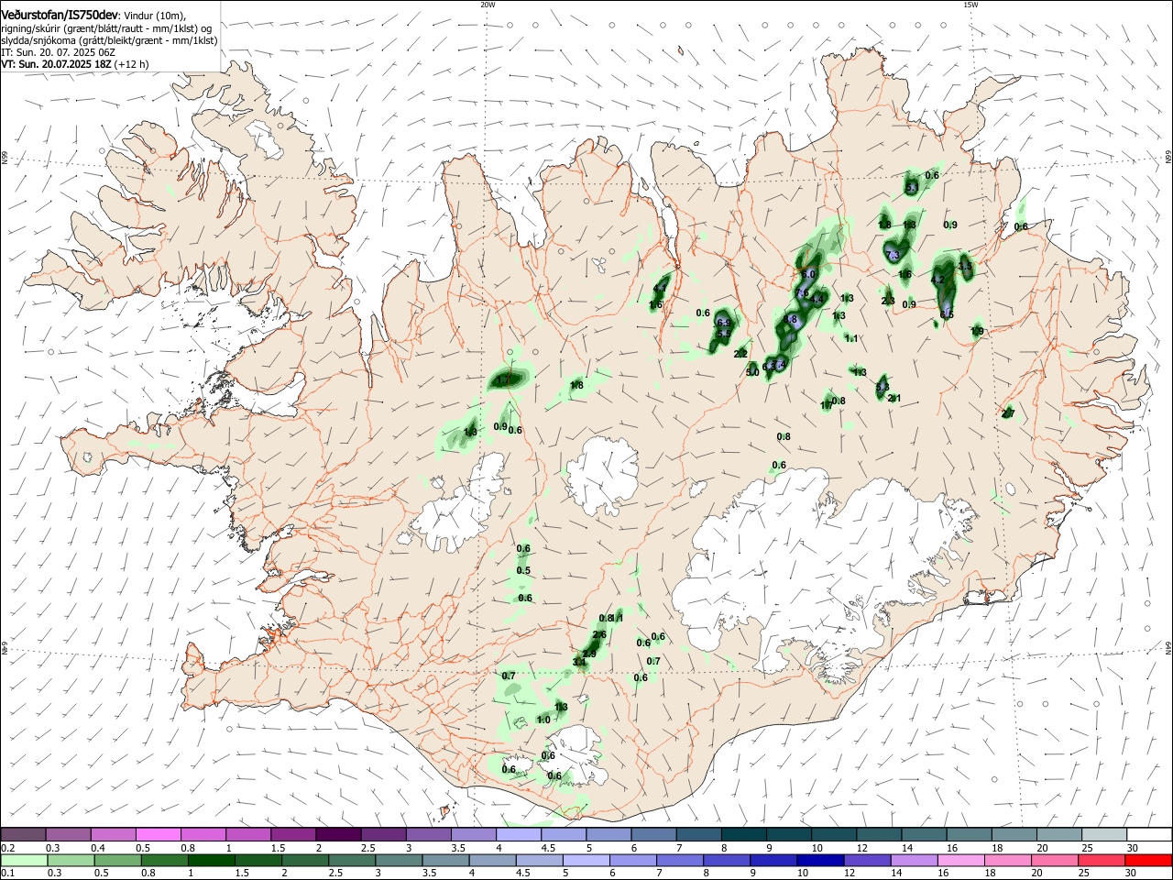This screenshot has width=1173, height=880.
Task: Click the 1.1 precipitation value on map
Action: 851,339
